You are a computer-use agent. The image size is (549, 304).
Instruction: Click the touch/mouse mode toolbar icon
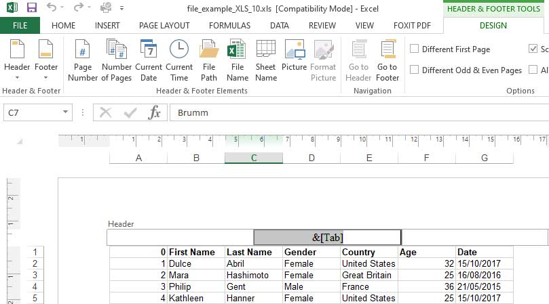click(106, 7)
